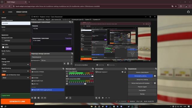Image resolution: width=192 pixels, height=108 pixels.
Task: Pause recording with the pause icon button
Action: pyautogui.click(x=155, y=76)
